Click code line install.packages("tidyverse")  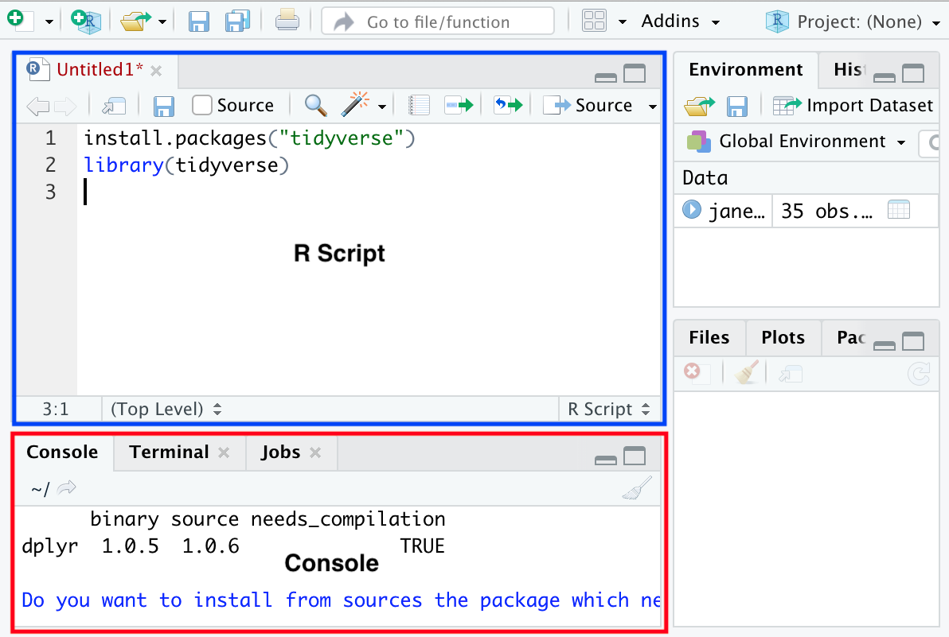[x=249, y=138]
